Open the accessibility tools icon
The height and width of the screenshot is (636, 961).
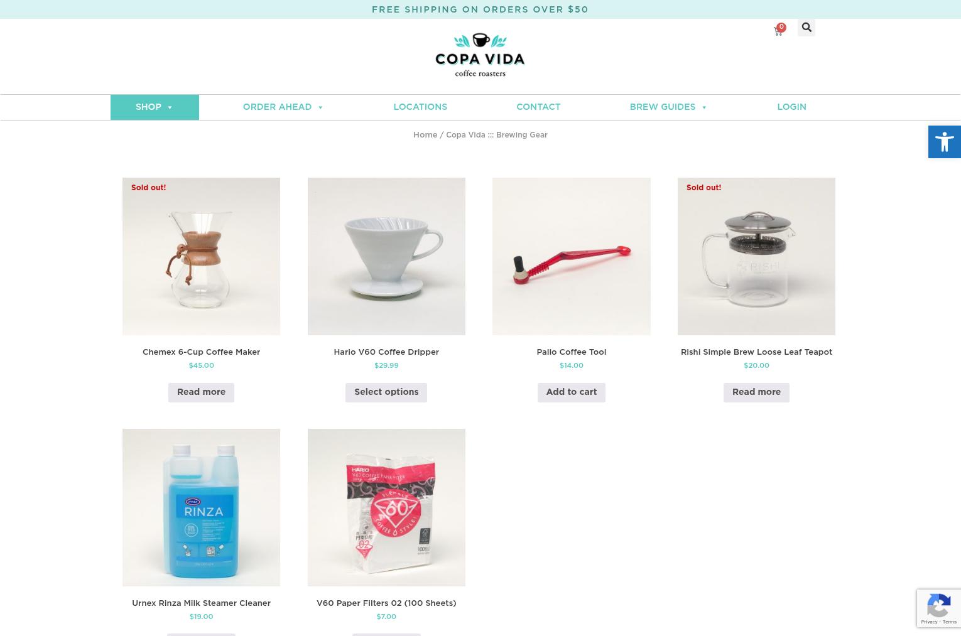tap(945, 142)
